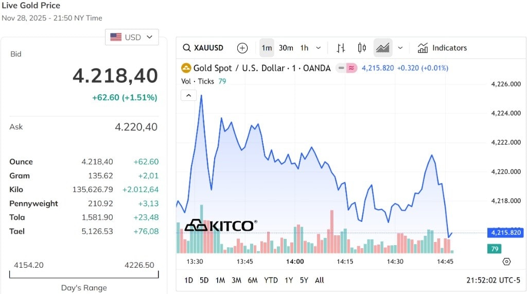Click the gold spot symbol icon
This screenshot has width=527, height=294.
pyautogui.click(x=186, y=68)
